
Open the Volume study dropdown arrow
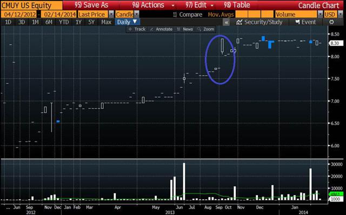(x=320, y=15)
